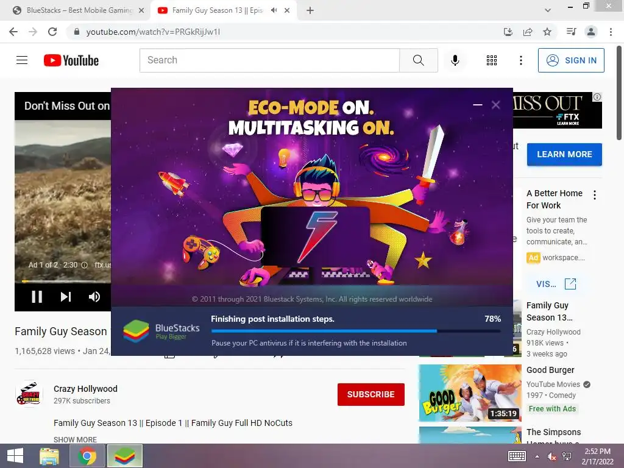Open YouTube settings three-dot menu

tap(520, 60)
